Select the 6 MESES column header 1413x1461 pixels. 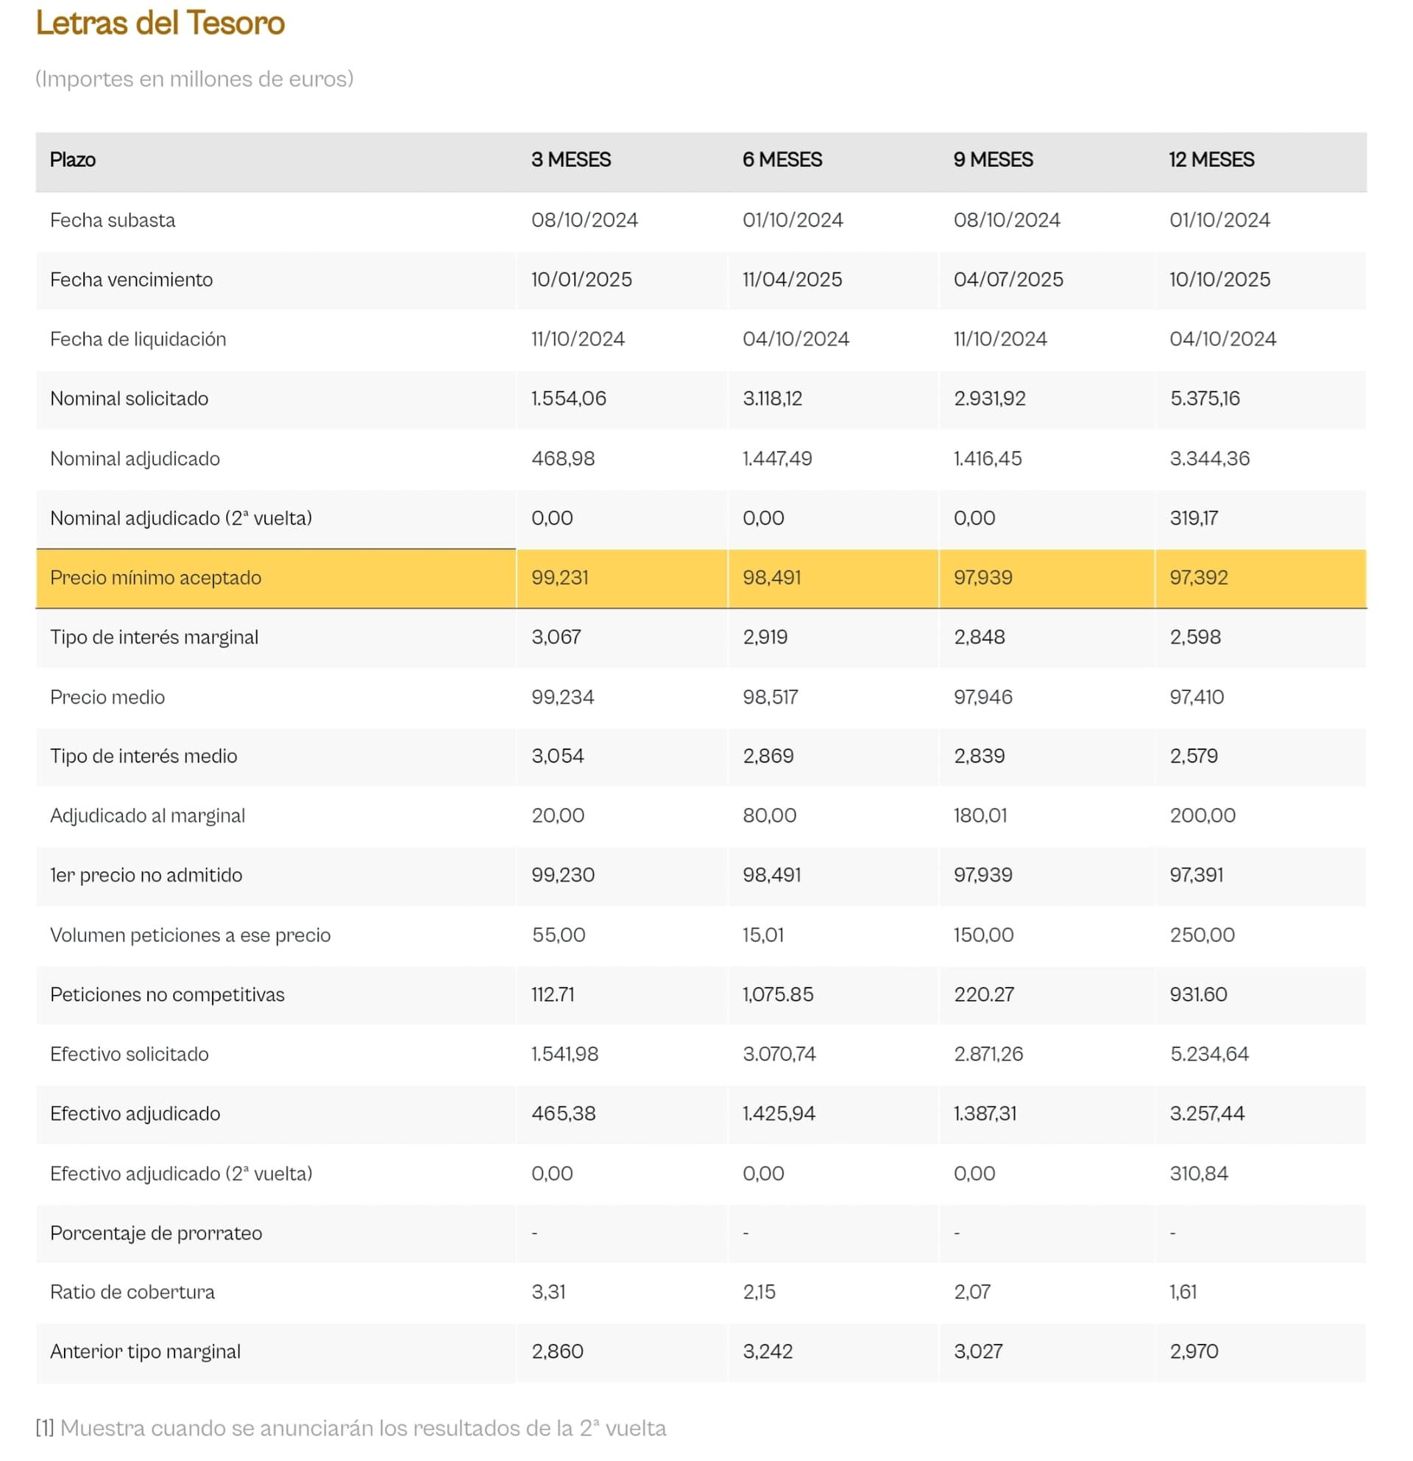[x=782, y=160]
